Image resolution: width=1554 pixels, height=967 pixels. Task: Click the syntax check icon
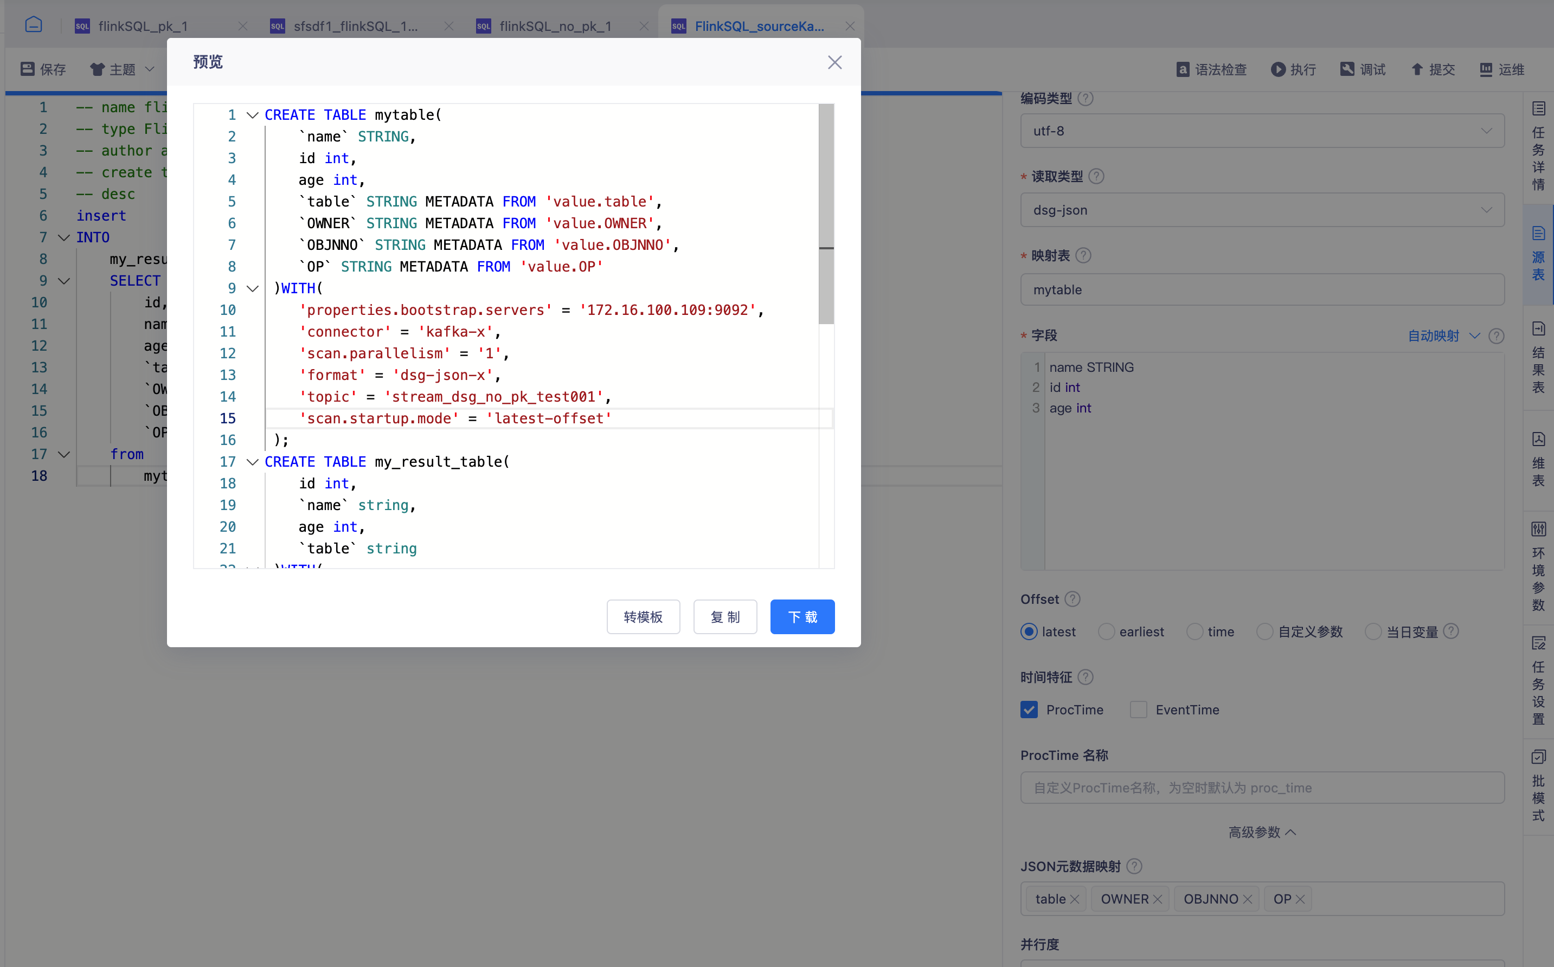point(1182,69)
